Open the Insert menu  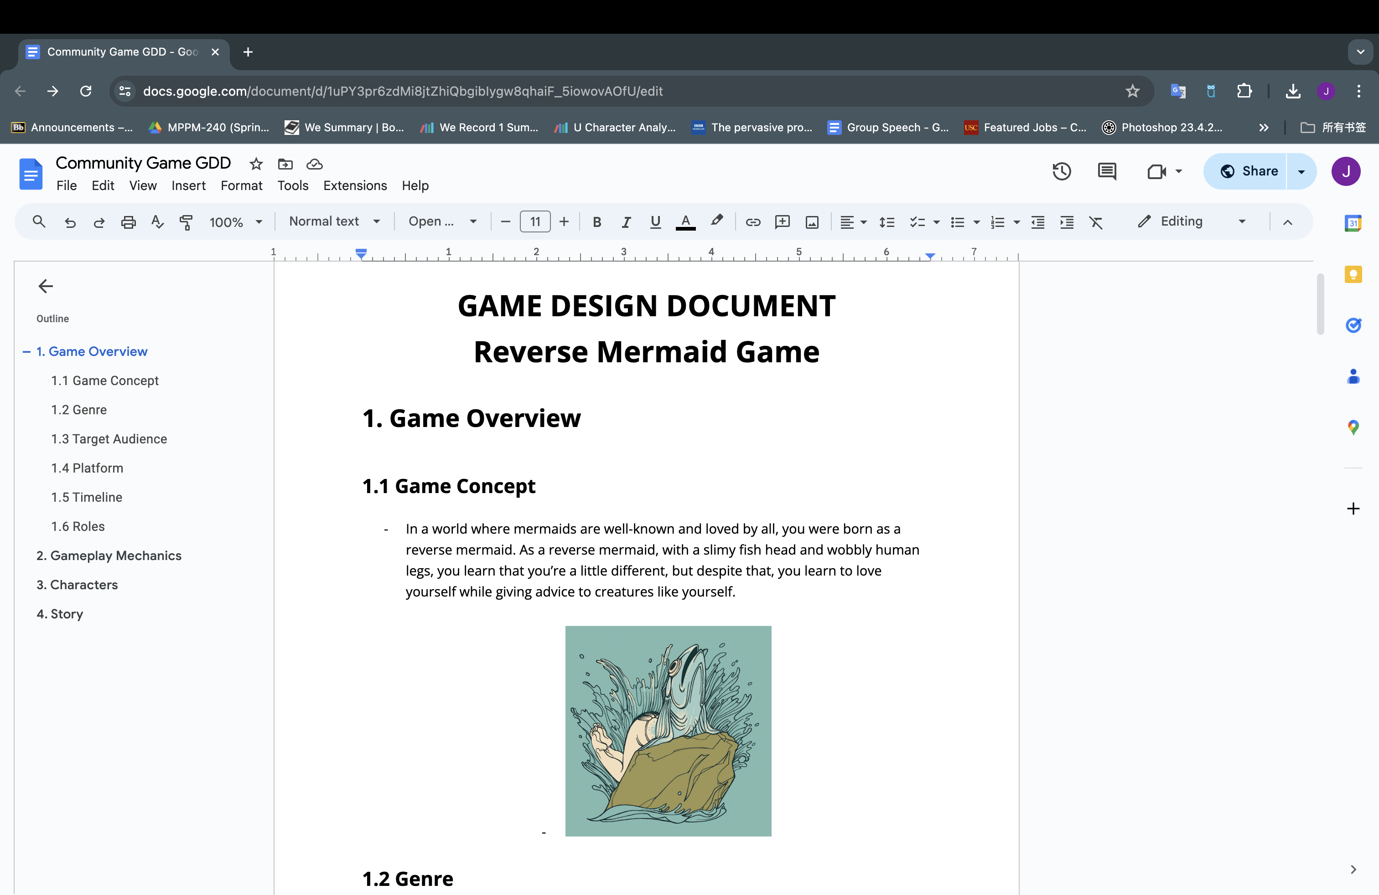coord(188,185)
